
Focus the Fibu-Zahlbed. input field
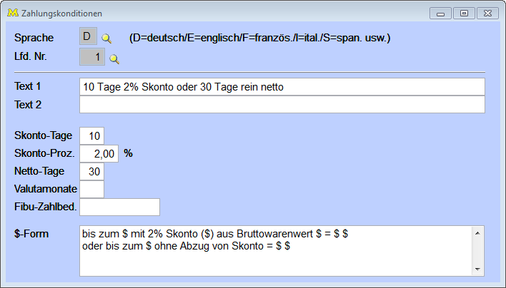coord(119,207)
